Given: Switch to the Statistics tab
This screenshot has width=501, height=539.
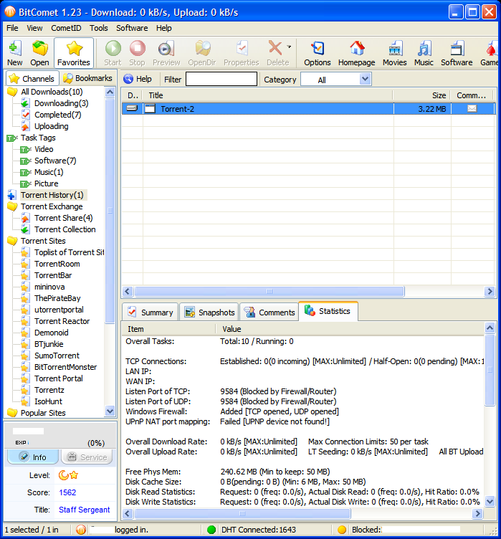Looking at the screenshot, I should click(x=328, y=311).
